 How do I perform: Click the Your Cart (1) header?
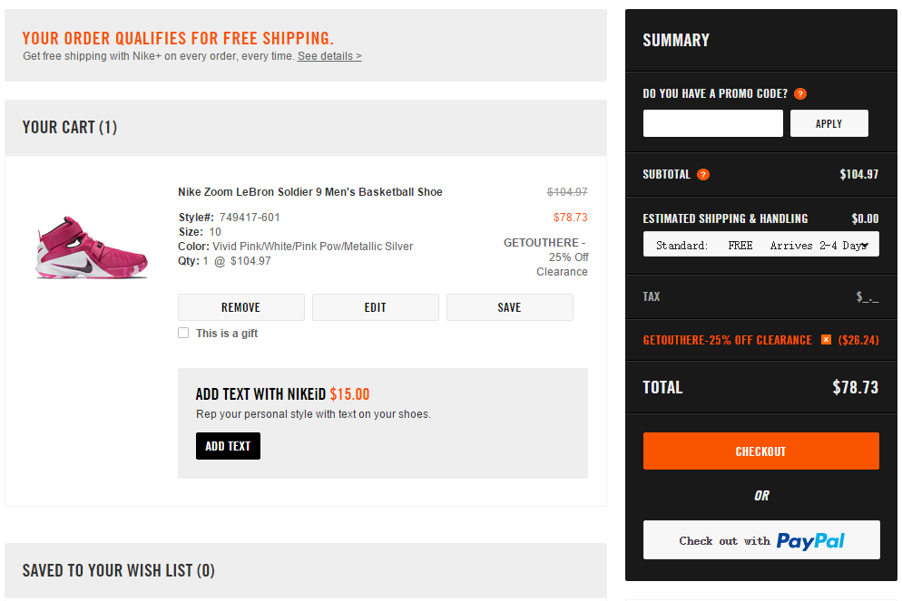pos(70,127)
